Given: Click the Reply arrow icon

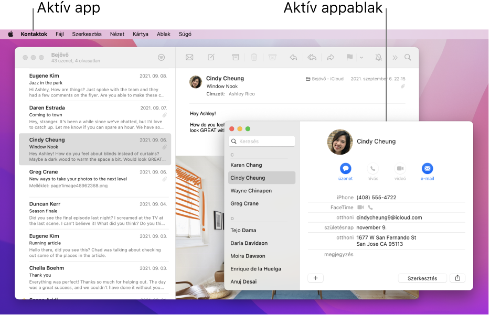Looking at the screenshot, I should pyautogui.click(x=294, y=57).
